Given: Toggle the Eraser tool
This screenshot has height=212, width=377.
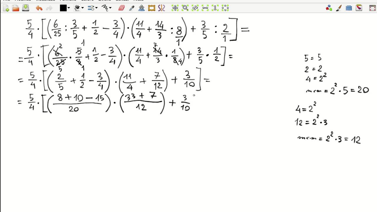Looking at the screenshot, I should pos(121,8).
